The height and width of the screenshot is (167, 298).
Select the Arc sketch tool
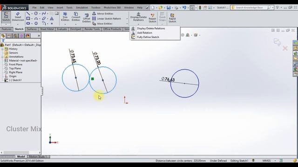(x=36, y=19)
